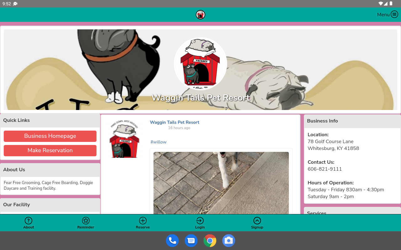Click the Business Homepage button
Image resolution: width=401 pixels, height=250 pixels.
click(50, 136)
